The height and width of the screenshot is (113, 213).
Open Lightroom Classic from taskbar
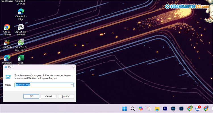click(x=181, y=108)
